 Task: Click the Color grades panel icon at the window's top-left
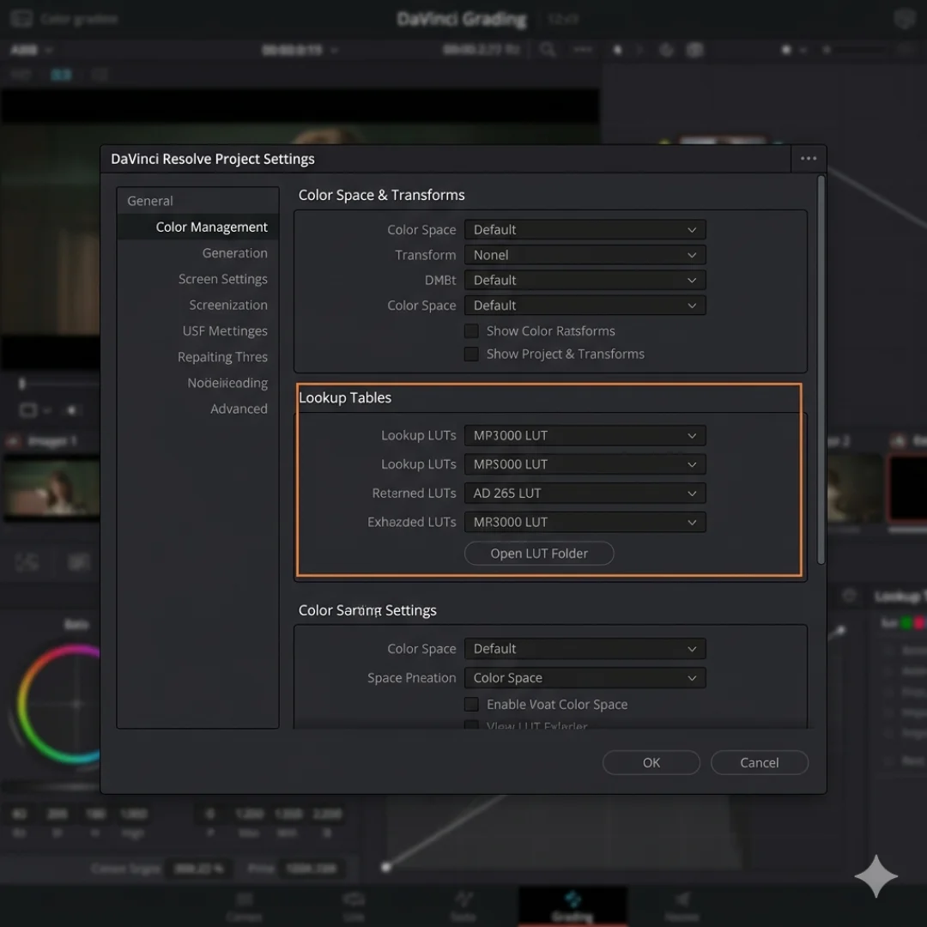click(x=21, y=19)
